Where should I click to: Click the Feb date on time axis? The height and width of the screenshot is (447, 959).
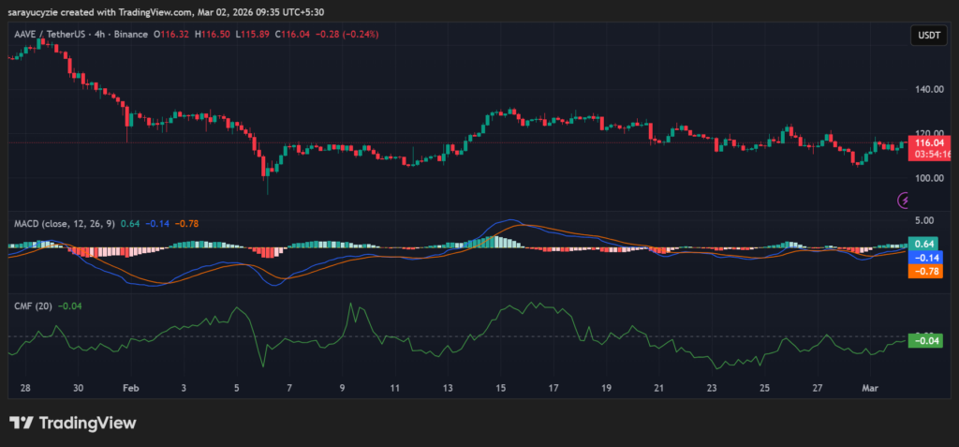pyautogui.click(x=131, y=387)
